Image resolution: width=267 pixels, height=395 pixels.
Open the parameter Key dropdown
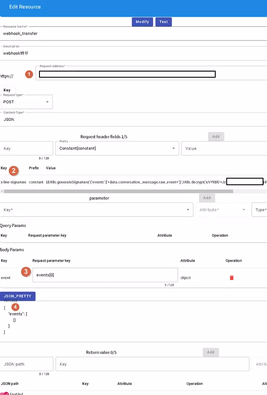tap(96, 210)
